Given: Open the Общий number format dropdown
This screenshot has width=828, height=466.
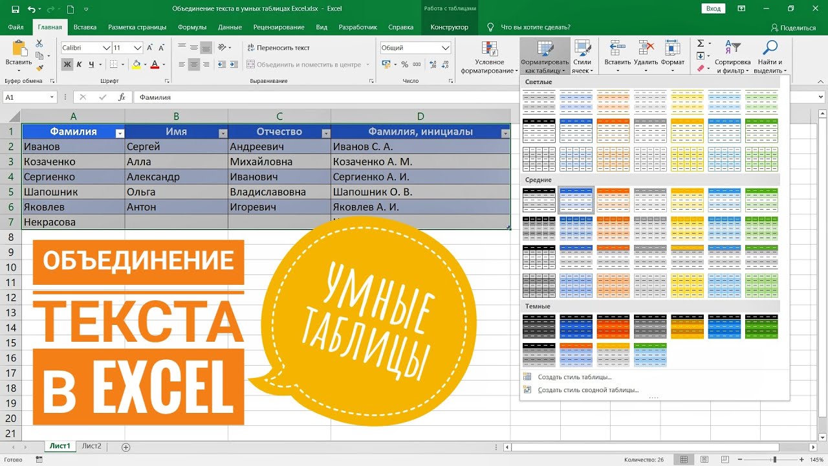Looking at the screenshot, I should (x=446, y=48).
